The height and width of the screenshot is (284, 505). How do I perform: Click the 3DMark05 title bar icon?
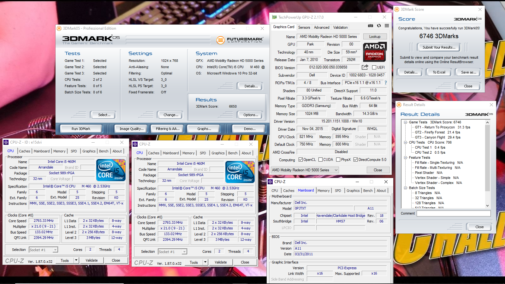coord(59,28)
